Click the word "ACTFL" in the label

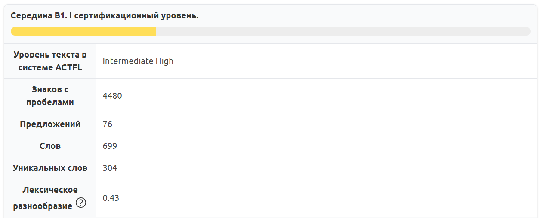68,67
